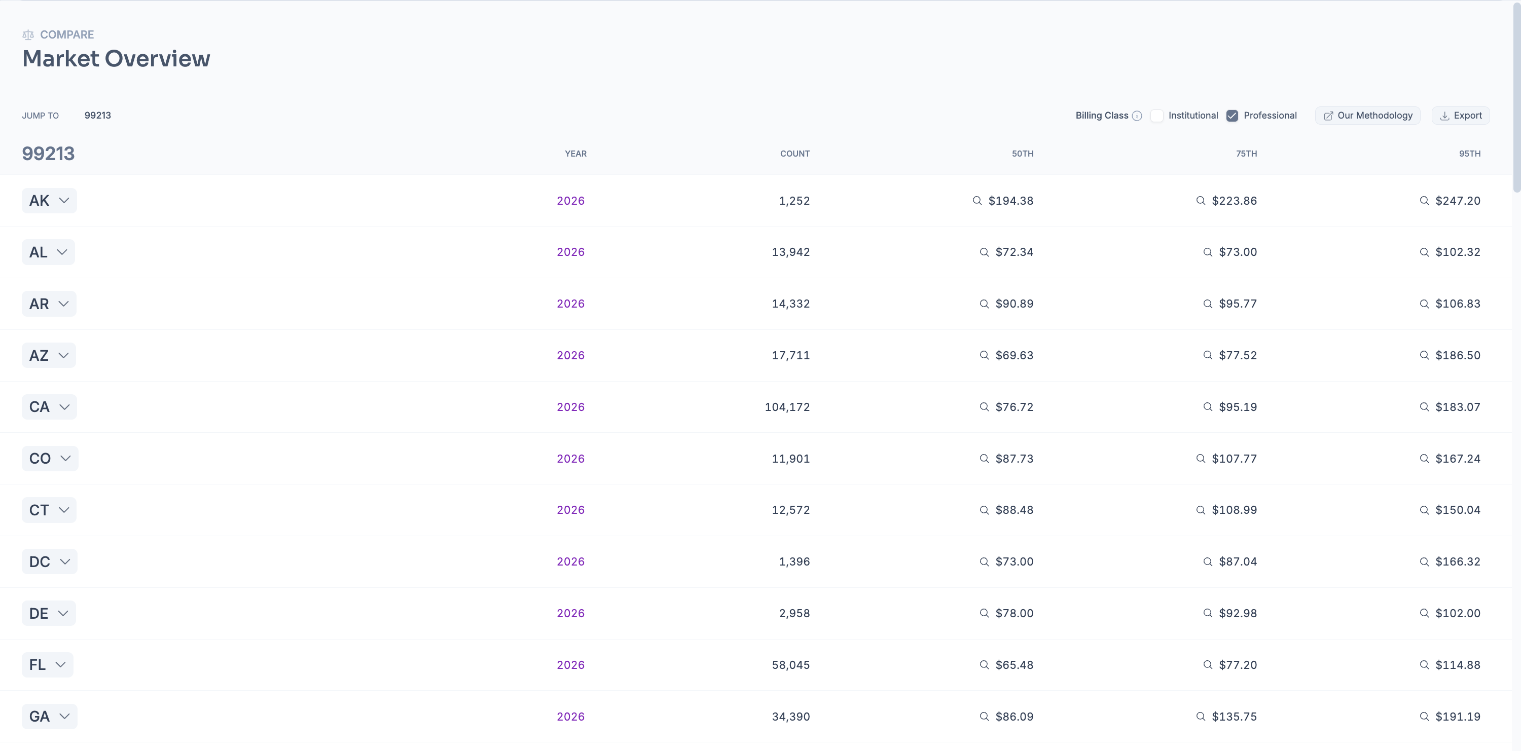Click the GA $86.09 value
This screenshot has height=751, width=1521.
pyautogui.click(x=1015, y=716)
